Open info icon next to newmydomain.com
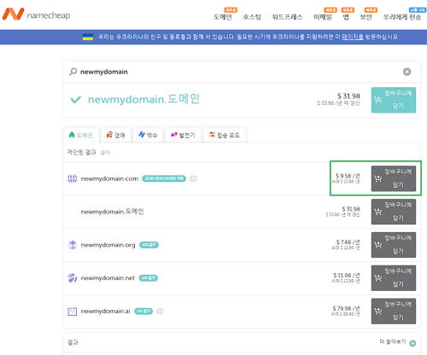427x355 pixels. pyautogui.click(x=193, y=178)
